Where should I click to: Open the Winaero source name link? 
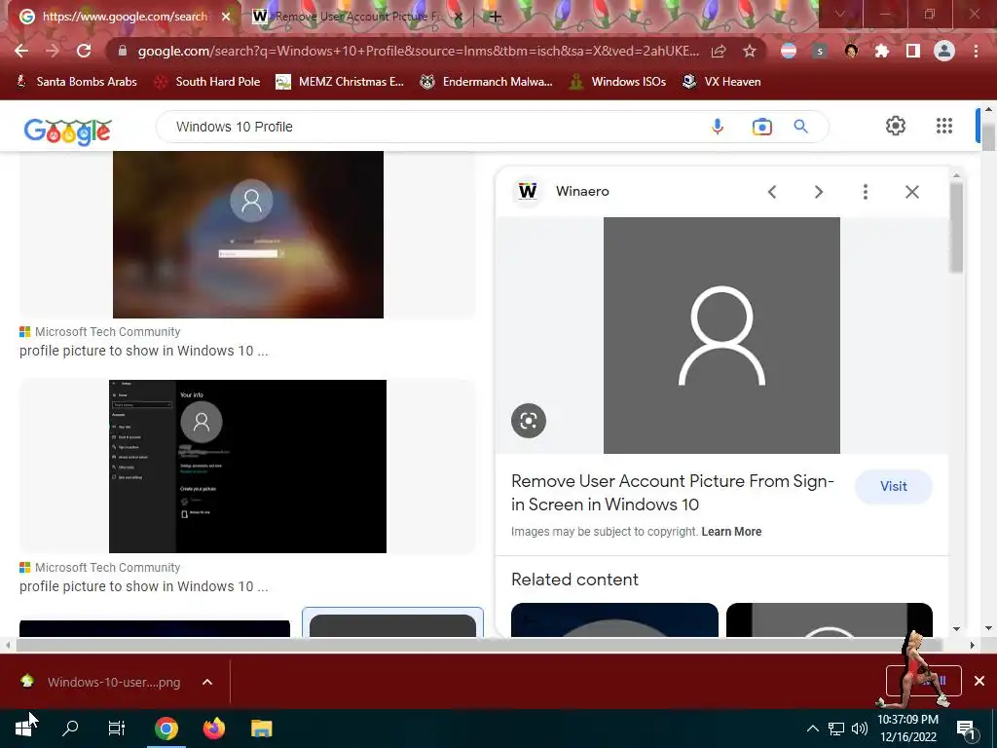point(582,192)
